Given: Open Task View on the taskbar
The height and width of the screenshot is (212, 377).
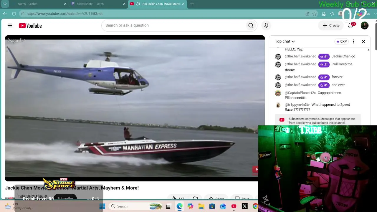Looking at the screenshot, I should [x=168, y=206].
